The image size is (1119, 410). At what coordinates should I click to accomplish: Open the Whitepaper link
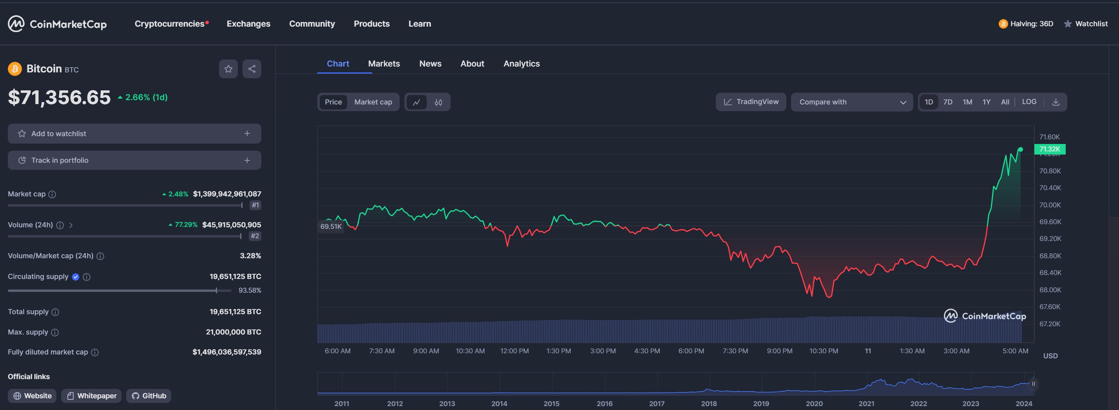coord(91,396)
